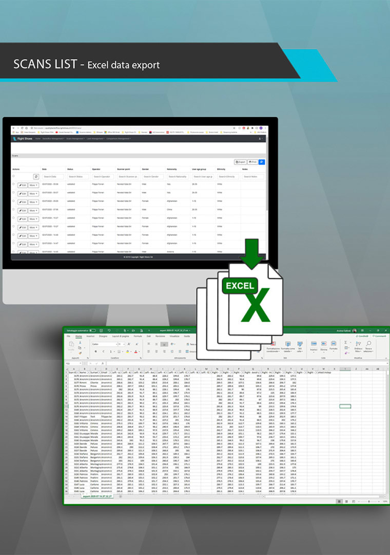
Task: Open the font color swatch in Excel
Action: click(136, 351)
